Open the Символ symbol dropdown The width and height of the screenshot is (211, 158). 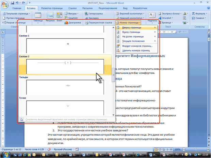click(199, 18)
